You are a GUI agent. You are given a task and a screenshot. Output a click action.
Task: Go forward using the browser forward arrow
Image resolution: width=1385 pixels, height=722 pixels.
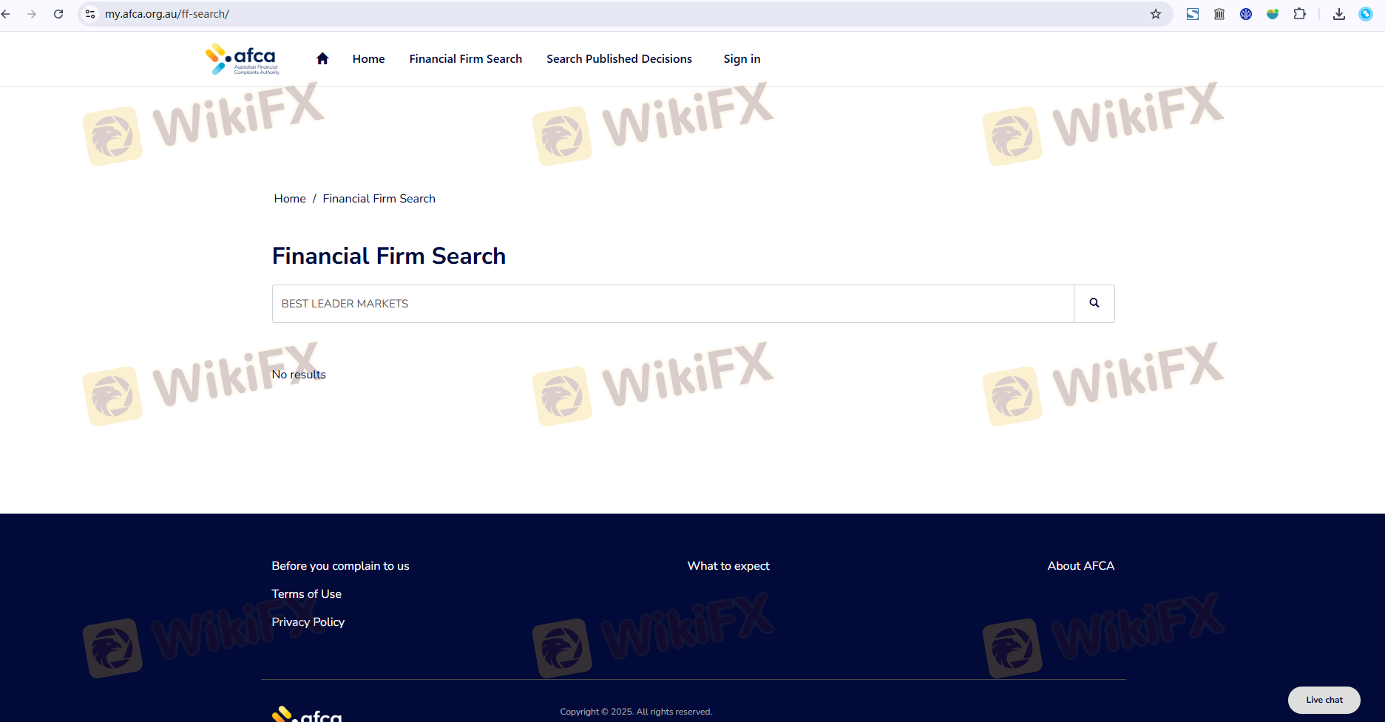point(32,14)
